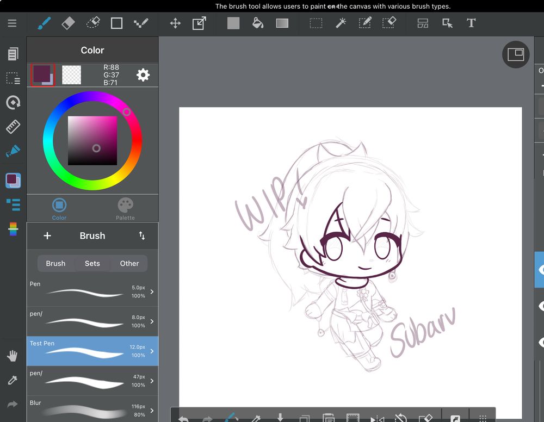Viewport: 544px width, 422px height.
Task: Select the dashed rectangle Selection tool
Action: pos(316,23)
